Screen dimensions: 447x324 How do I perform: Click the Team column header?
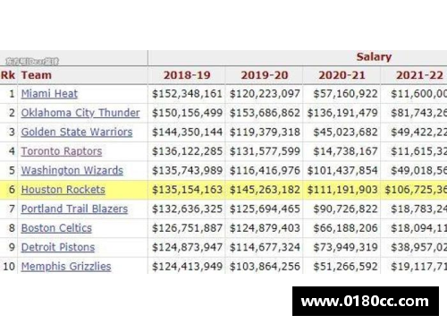point(37,75)
